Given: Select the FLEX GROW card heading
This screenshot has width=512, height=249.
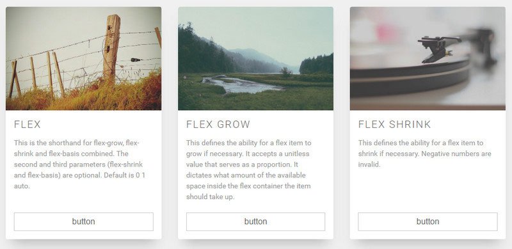Looking at the screenshot, I should coord(218,124).
